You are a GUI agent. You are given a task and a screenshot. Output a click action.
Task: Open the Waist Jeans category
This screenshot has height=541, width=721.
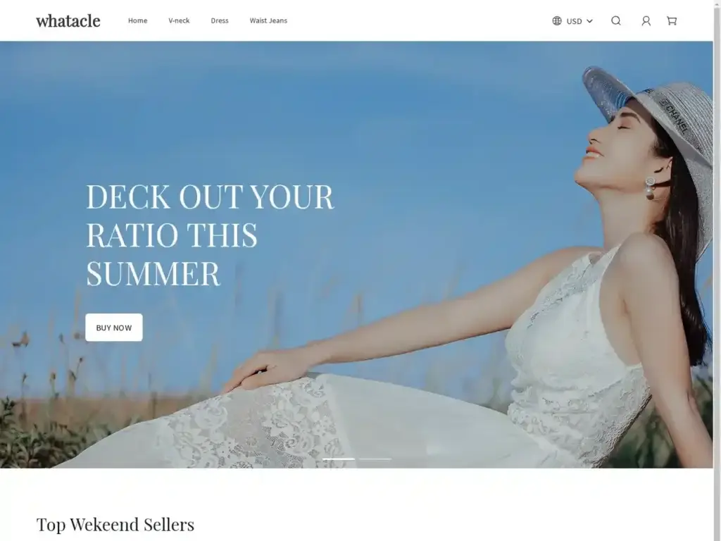pos(268,20)
